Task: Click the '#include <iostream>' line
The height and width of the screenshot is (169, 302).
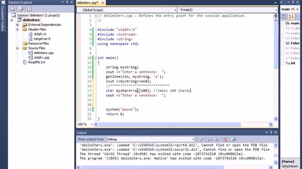Action: (x=117, y=34)
